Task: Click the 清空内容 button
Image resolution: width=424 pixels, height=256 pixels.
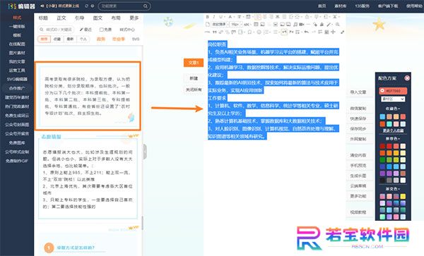Action: (x=358, y=155)
